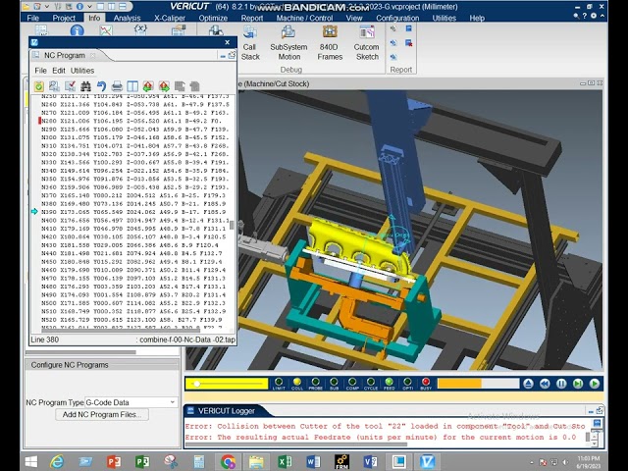Click the blue info icon in ribbon
This screenshot has width=628, height=471.
[77, 30]
